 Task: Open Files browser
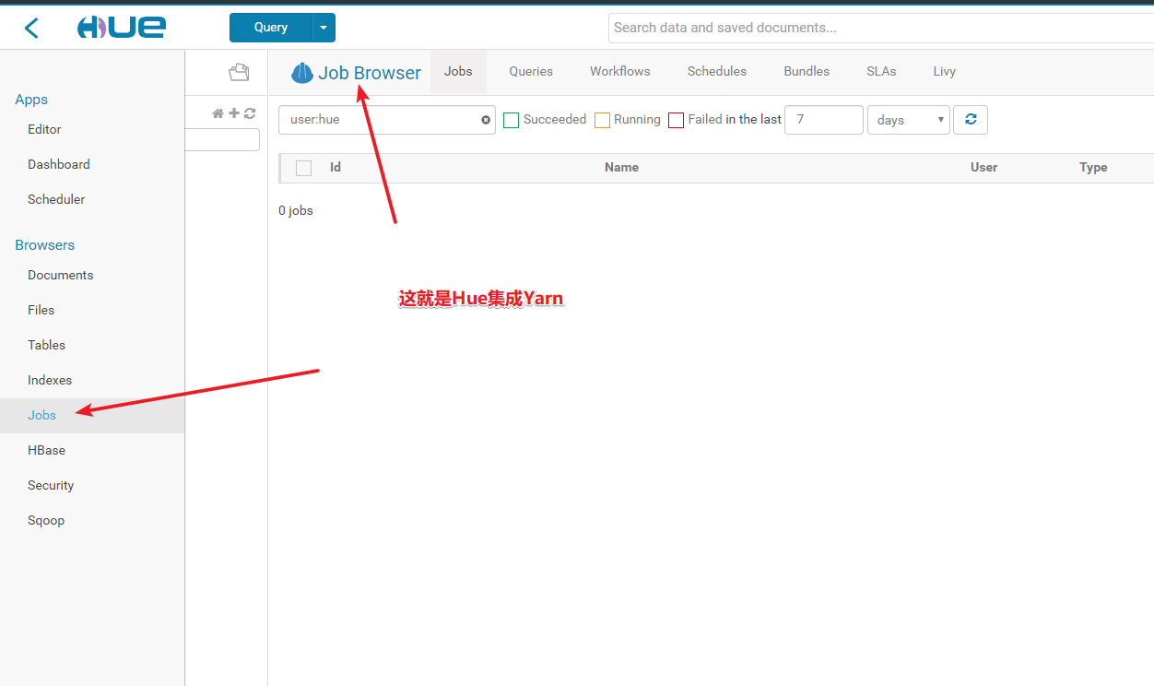pos(41,310)
